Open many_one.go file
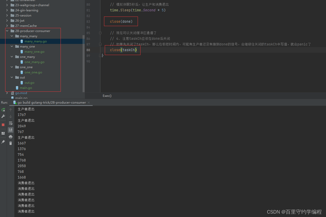326x217 pixels. click(x=34, y=52)
